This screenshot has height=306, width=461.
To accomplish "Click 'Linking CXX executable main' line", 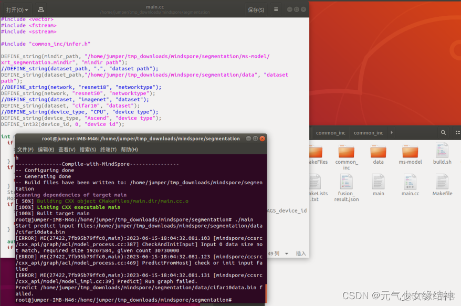I will [x=68, y=207].
